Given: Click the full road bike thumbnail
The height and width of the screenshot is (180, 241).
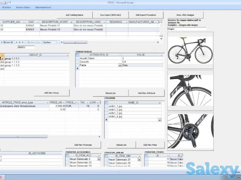Looking at the screenshot, I should click(x=190, y=51).
